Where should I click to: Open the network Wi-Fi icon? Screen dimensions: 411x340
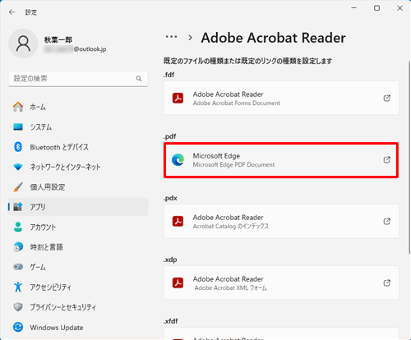(18, 167)
